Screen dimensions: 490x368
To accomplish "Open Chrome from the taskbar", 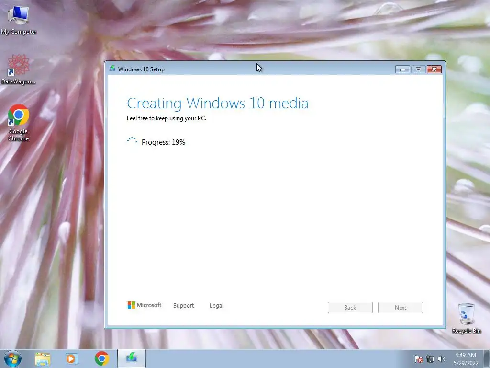I will 102,358.
